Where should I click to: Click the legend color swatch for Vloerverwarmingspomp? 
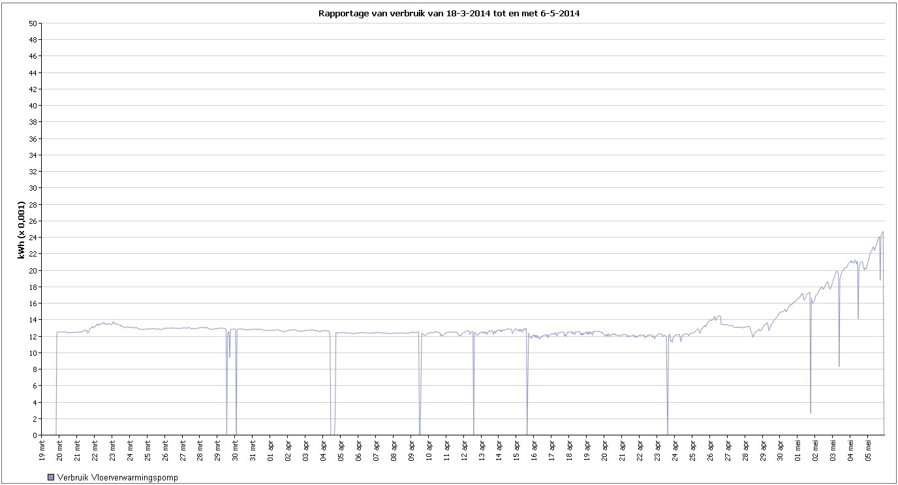click(52, 478)
